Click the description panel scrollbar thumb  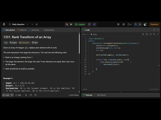(x=79, y=44)
